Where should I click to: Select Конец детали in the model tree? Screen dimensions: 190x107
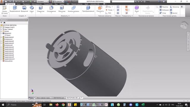point(8,61)
